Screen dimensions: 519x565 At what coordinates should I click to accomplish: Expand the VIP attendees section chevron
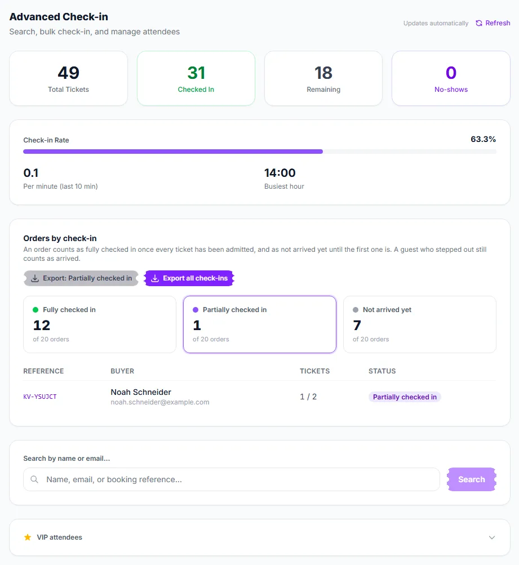point(492,537)
